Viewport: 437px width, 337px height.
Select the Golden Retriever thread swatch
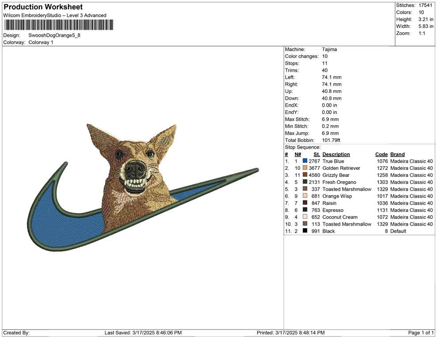tap(305, 168)
